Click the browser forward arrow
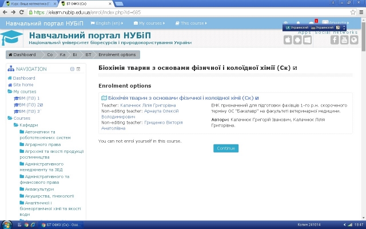Viewport: 366px width, 229px height. (x=13, y=12)
